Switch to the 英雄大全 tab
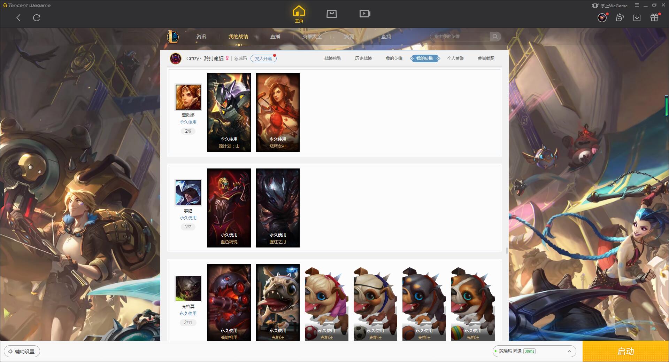This screenshot has width=669, height=362. point(312,37)
